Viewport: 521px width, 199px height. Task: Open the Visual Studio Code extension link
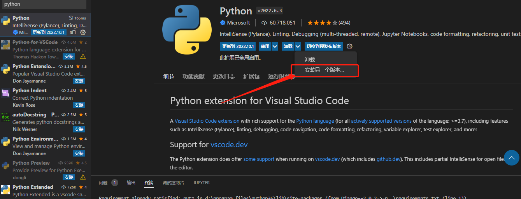click(207, 121)
